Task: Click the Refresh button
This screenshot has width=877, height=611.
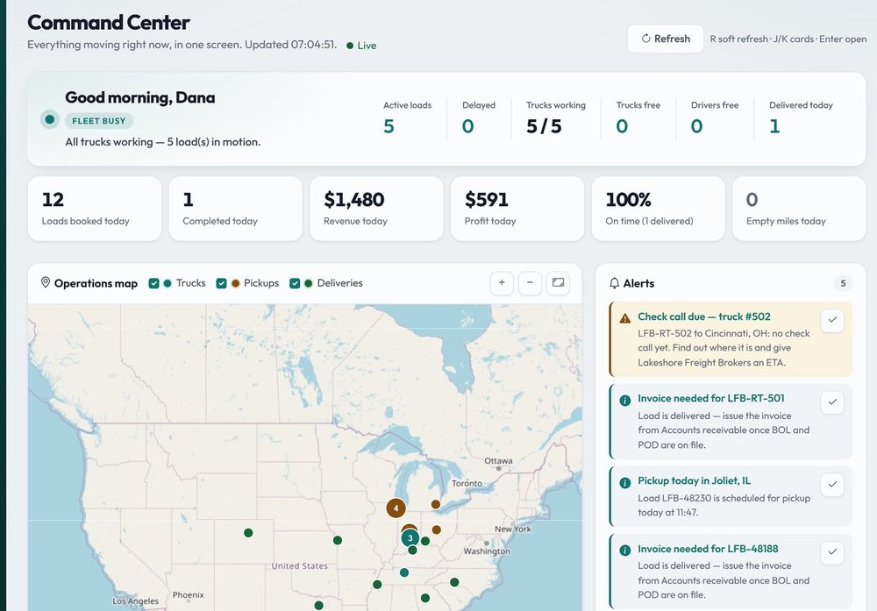Action: pyautogui.click(x=665, y=39)
